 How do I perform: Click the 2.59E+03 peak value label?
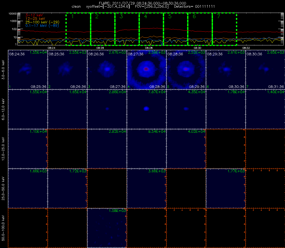pos(157,52)
